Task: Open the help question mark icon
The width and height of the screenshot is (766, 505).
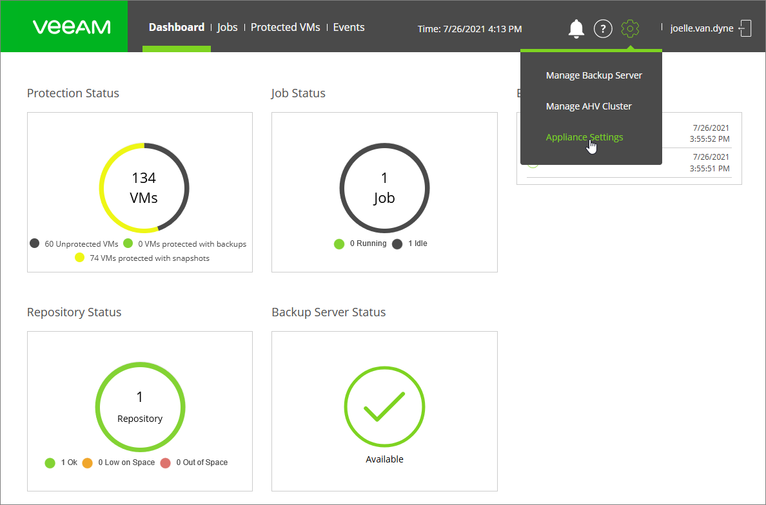Action: [x=603, y=28]
